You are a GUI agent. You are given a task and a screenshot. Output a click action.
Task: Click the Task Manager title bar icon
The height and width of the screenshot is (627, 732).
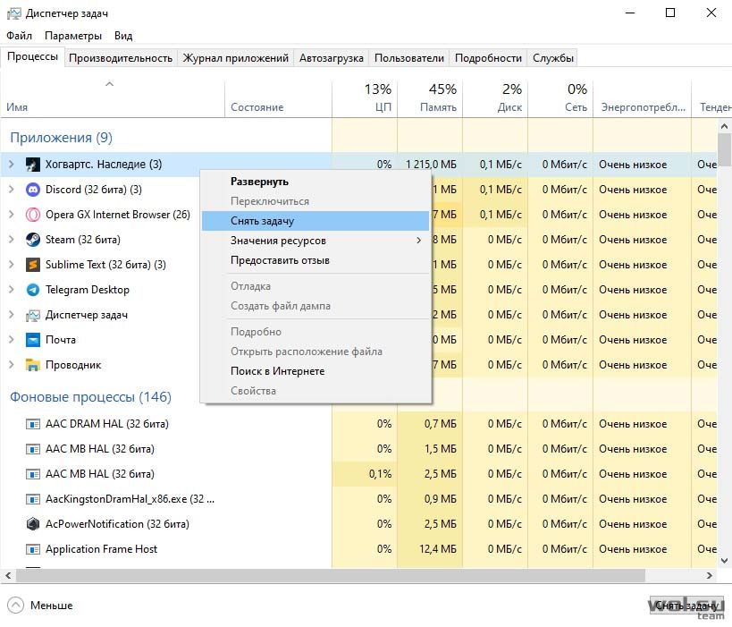(x=14, y=13)
